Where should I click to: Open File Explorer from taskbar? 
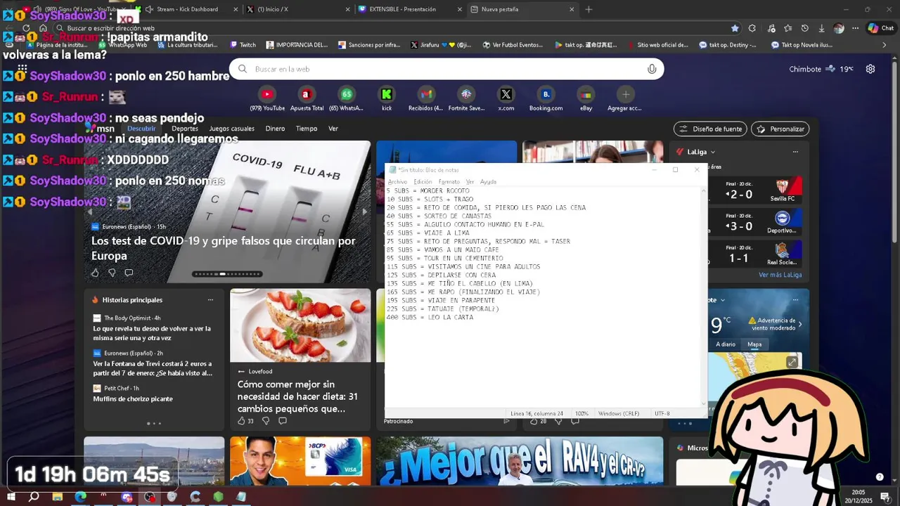58,497
